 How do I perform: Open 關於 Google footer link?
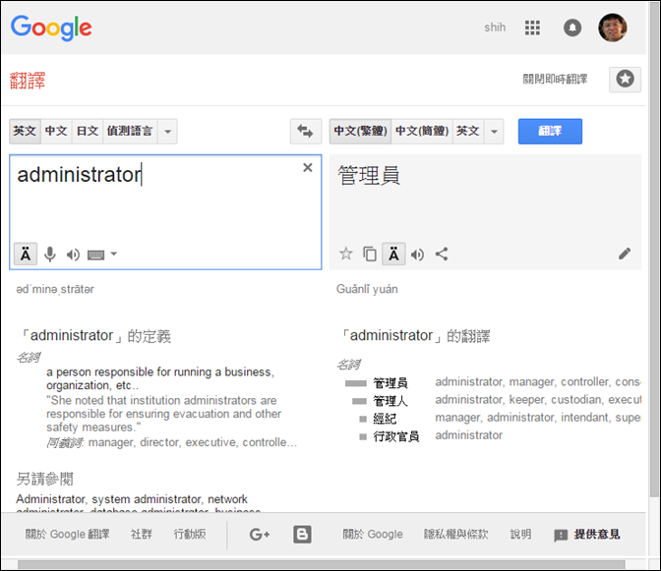pos(373,535)
